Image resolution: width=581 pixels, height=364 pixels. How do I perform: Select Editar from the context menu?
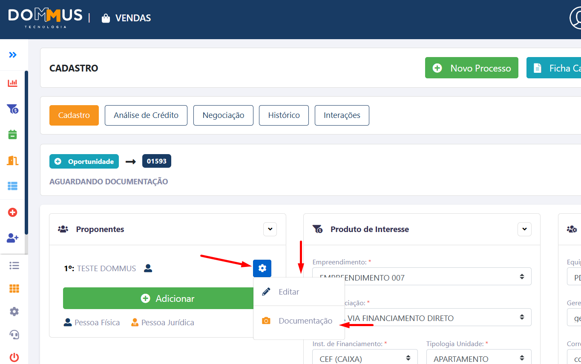click(289, 292)
